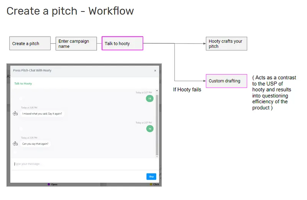Click the 'Custom drafting' workflow box
Image resolution: width=307 pixels, height=200 pixels.
226,81
